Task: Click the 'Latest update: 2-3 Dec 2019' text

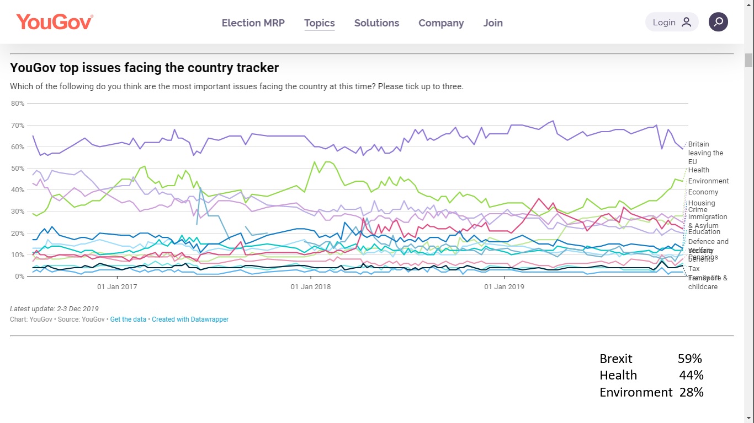Action: [x=54, y=309]
